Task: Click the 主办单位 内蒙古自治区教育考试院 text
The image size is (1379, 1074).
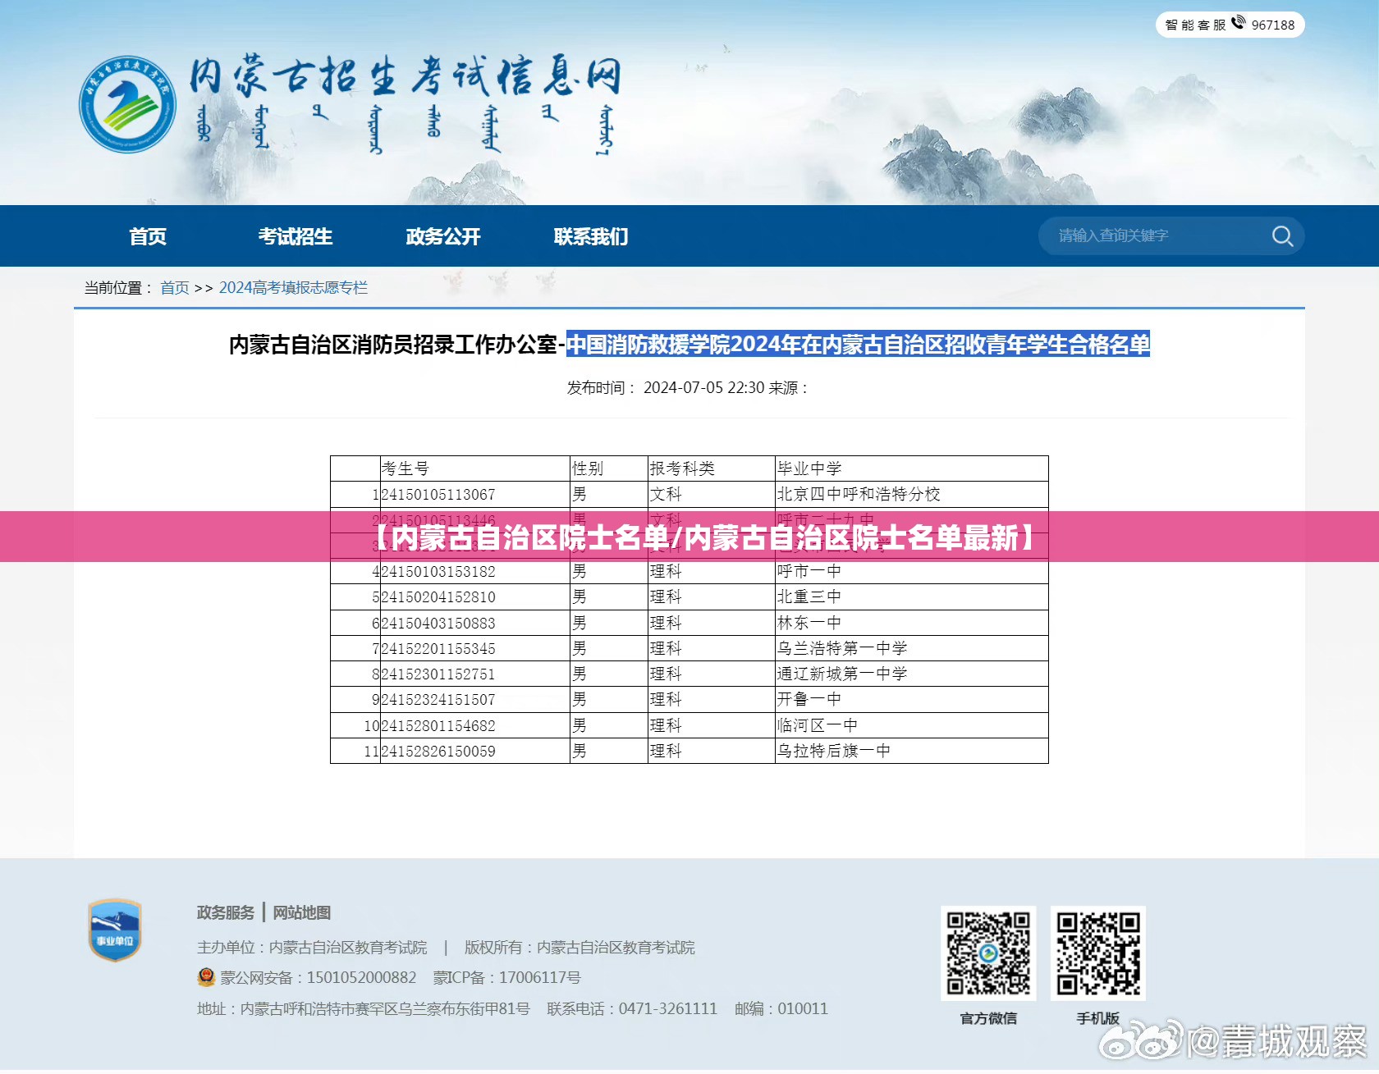Action: pyautogui.click(x=312, y=948)
